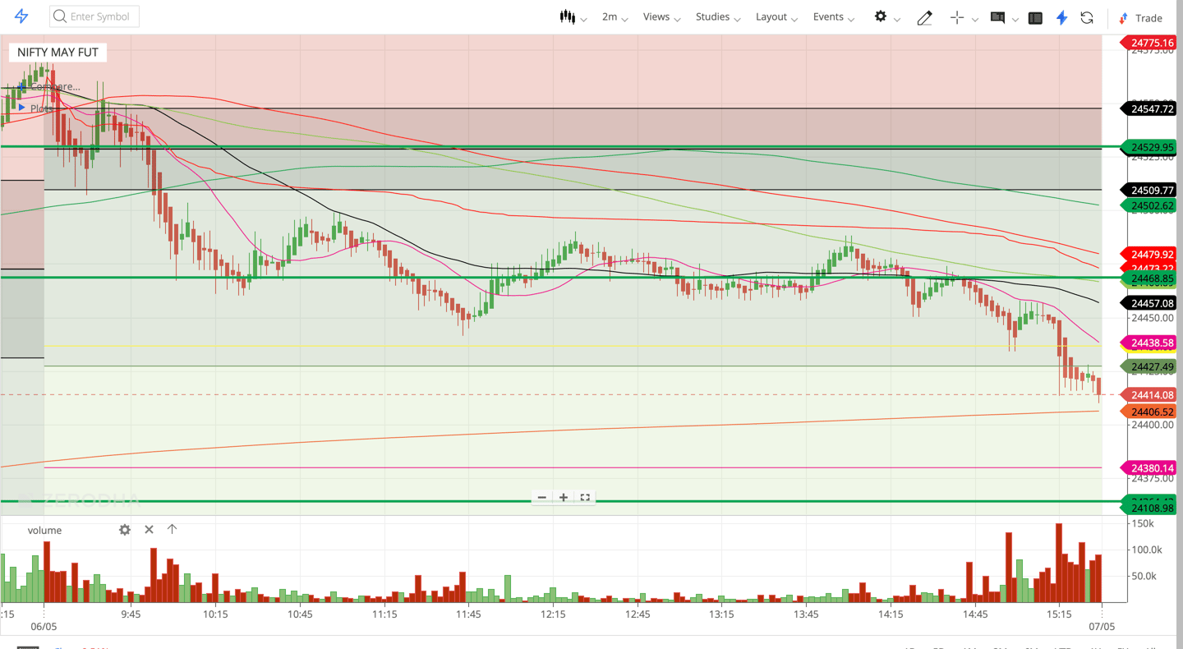The height and width of the screenshot is (649, 1183).
Task: Zoom out with the minus button
Action: [542, 497]
